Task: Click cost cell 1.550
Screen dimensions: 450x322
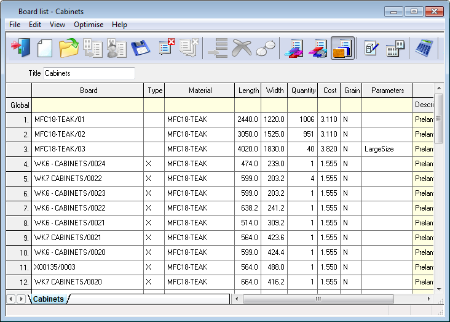Action: coord(329,267)
